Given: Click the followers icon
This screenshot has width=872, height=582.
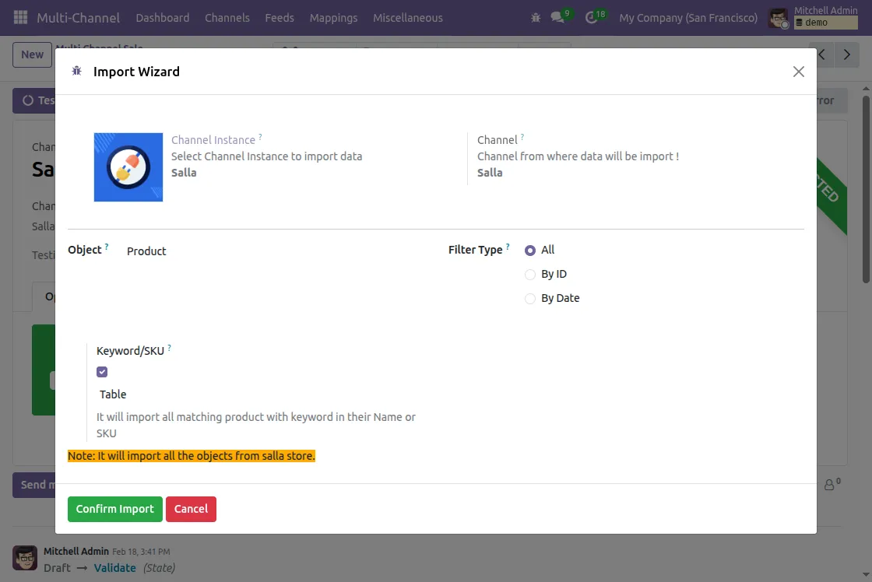Looking at the screenshot, I should [x=832, y=484].
